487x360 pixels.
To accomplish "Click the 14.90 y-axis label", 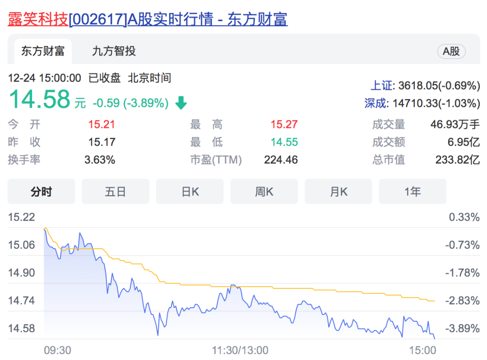I will pos(22,273).
